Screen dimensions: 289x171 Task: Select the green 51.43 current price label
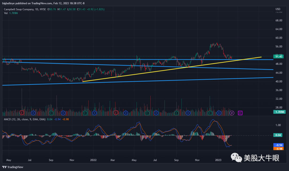(x=279, y=56)
